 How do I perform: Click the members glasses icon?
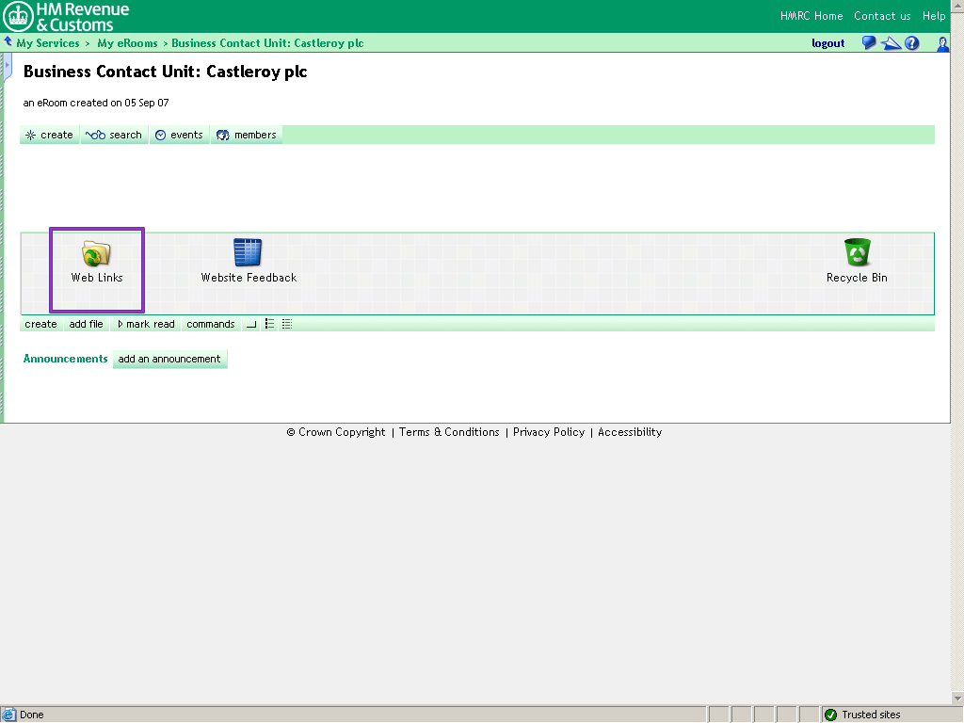(223, 135)
